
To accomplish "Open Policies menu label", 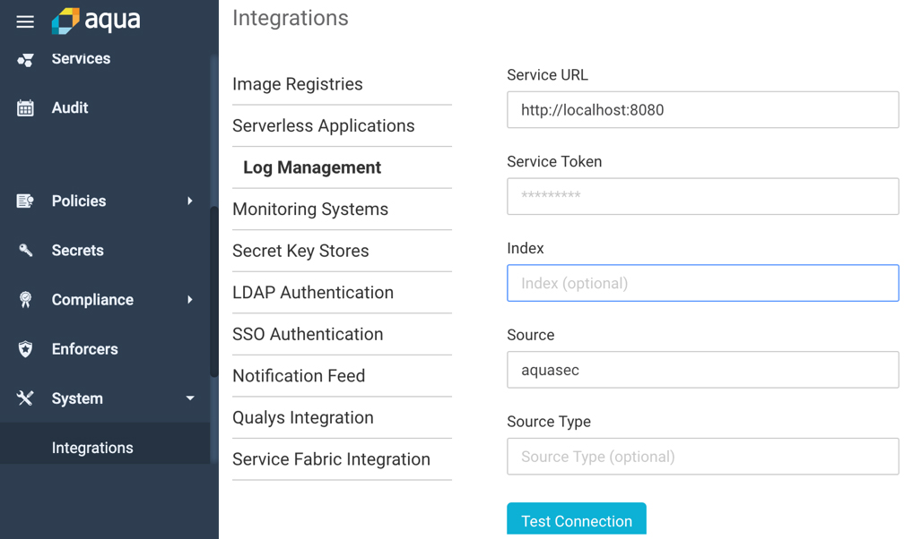I will 79,201.
